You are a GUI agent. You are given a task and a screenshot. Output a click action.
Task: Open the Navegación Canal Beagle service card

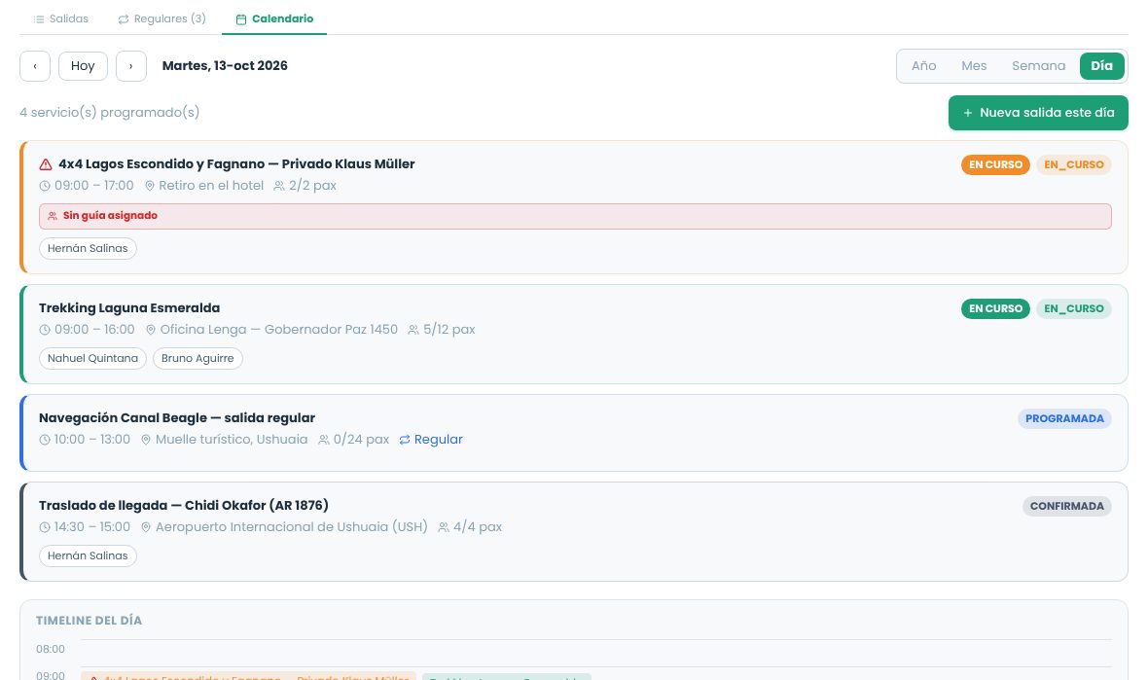click(574, 433)
